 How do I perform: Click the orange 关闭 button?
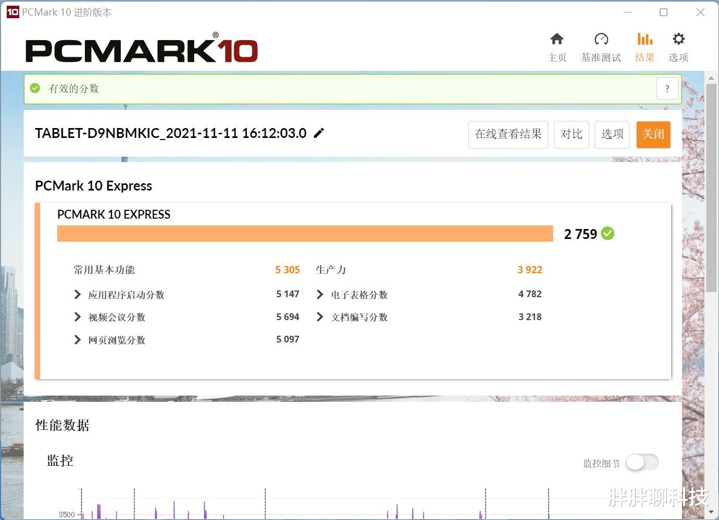[x=653, y=134]
